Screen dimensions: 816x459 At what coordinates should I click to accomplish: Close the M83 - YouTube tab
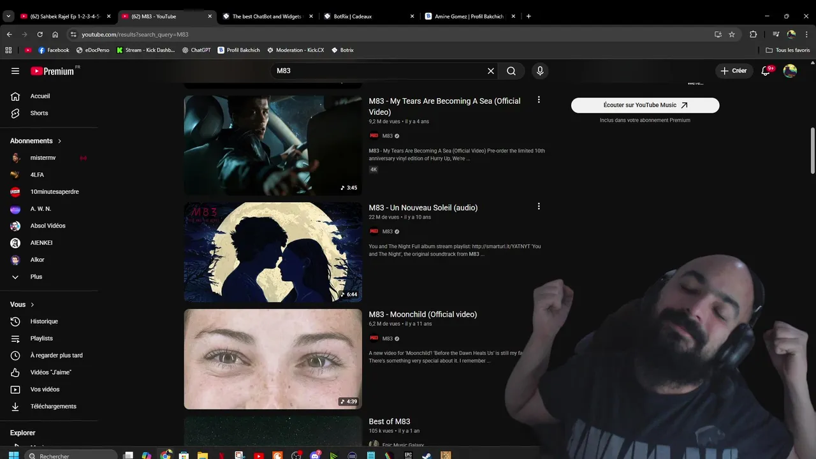(x=210, y=16)
